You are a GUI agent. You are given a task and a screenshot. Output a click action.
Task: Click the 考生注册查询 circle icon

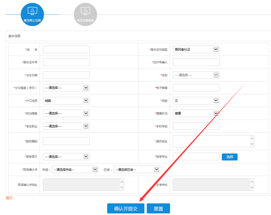click(85, 14)
